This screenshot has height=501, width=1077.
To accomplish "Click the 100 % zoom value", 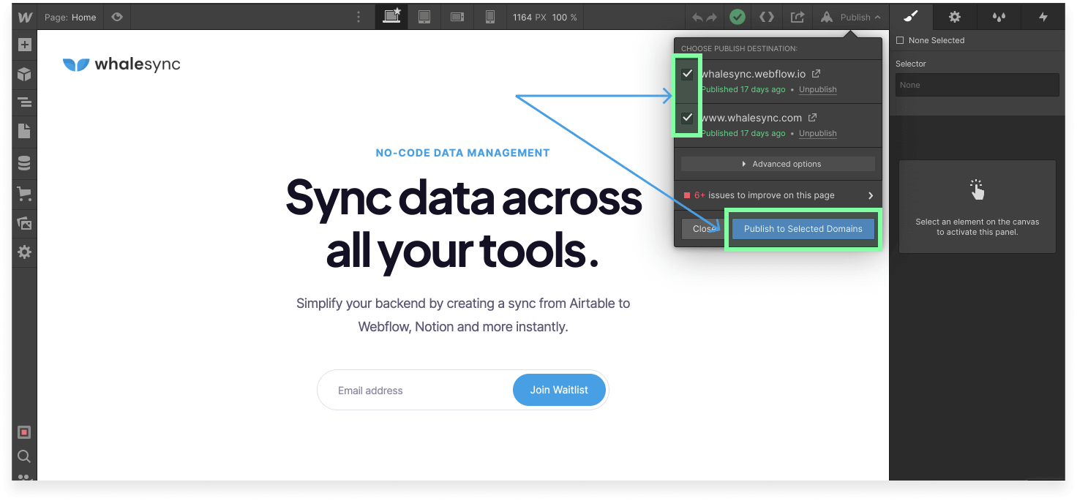I will pos(564,17).
